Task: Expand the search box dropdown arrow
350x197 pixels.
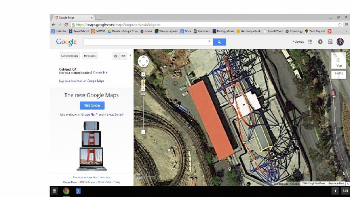Action: click(210, 42)
